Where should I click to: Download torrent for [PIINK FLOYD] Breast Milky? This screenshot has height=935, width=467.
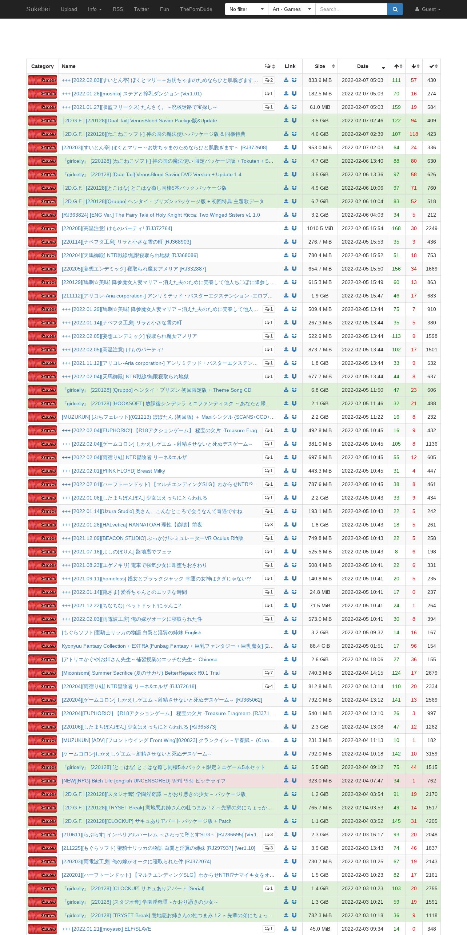click(x=286, y=471)
